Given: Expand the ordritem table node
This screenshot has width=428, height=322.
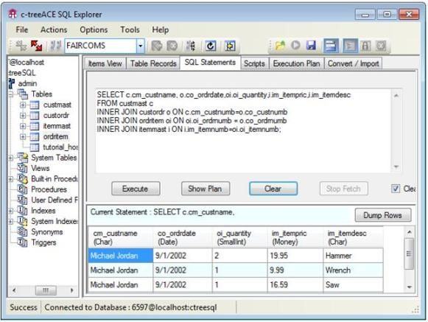Looking at the screenshot, I should 23,136.
